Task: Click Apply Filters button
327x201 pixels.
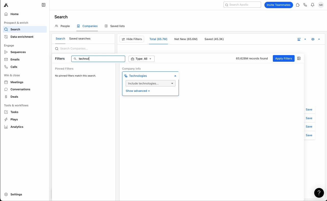Action: [284, 58]
